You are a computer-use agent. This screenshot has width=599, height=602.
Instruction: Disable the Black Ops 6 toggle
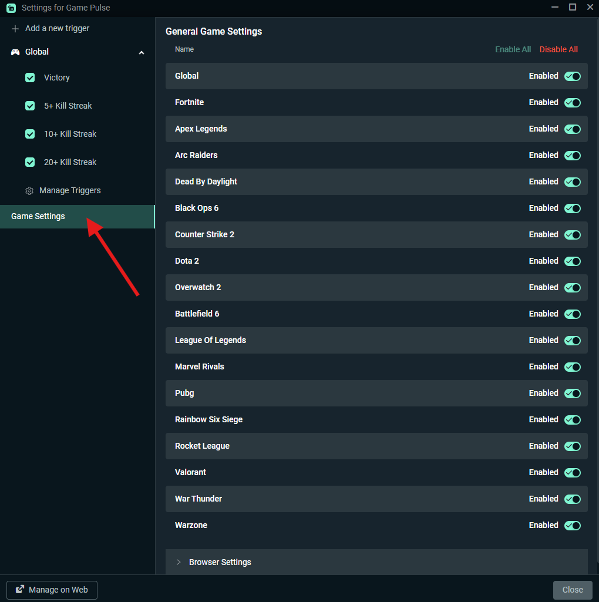tap(572, 208)
